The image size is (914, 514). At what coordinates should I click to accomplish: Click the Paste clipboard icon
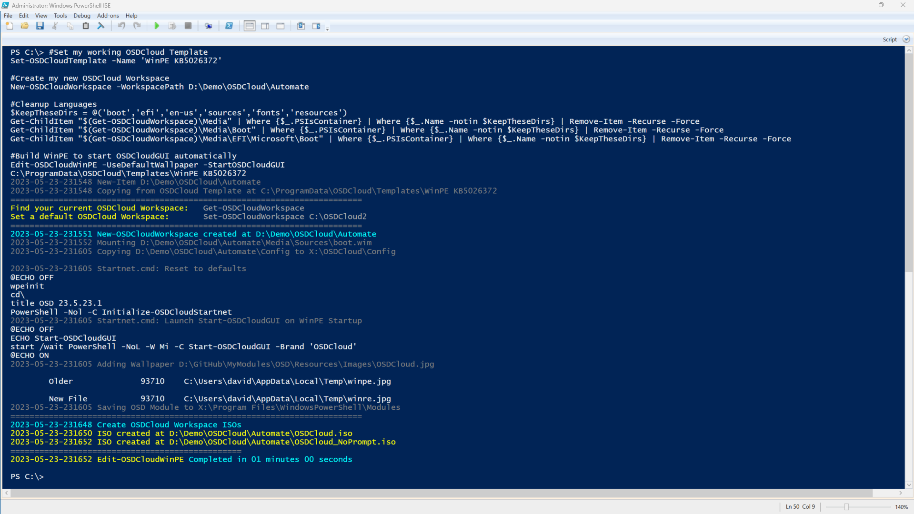point(86,26)
